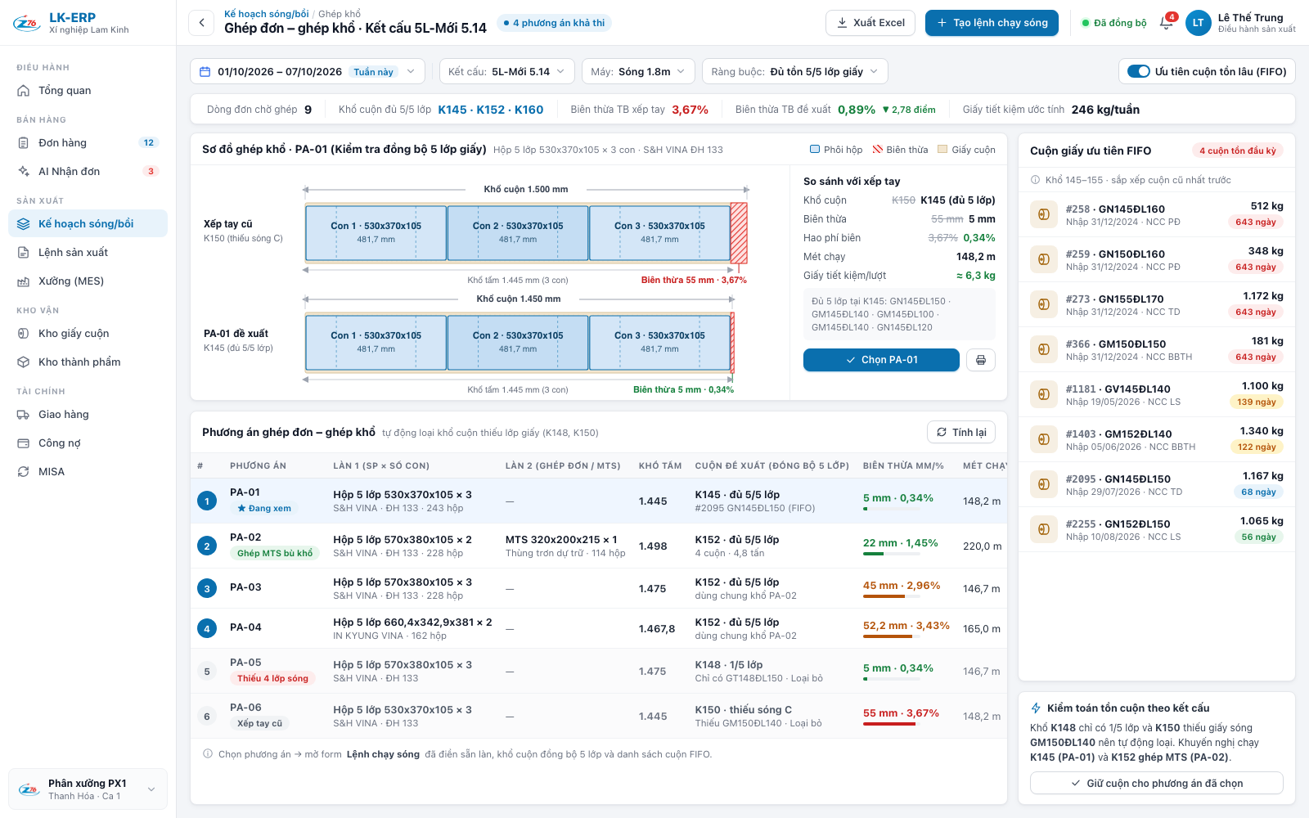1309x818 pixels.
Task: Click the Tuần này badge
Action: click(373, 72)
